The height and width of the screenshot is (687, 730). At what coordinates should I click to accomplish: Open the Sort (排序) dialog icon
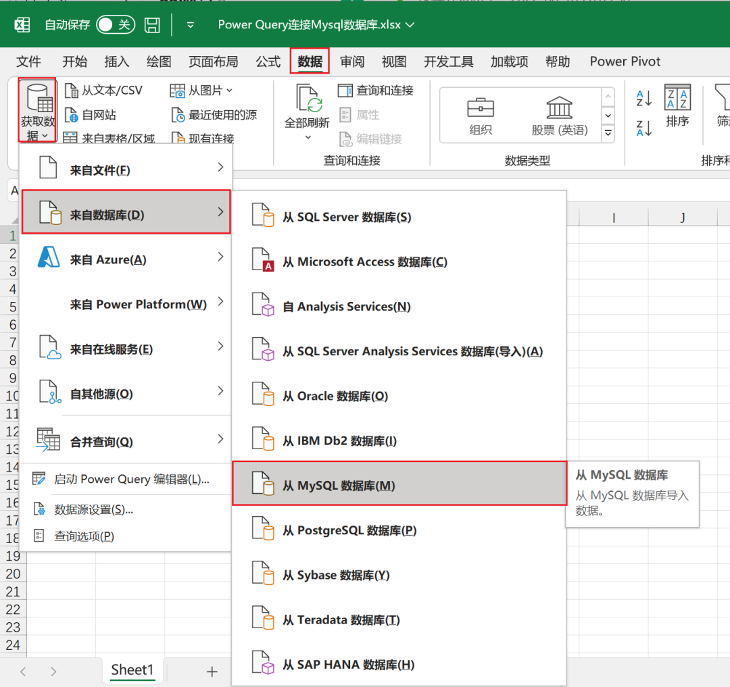(677, 97)
